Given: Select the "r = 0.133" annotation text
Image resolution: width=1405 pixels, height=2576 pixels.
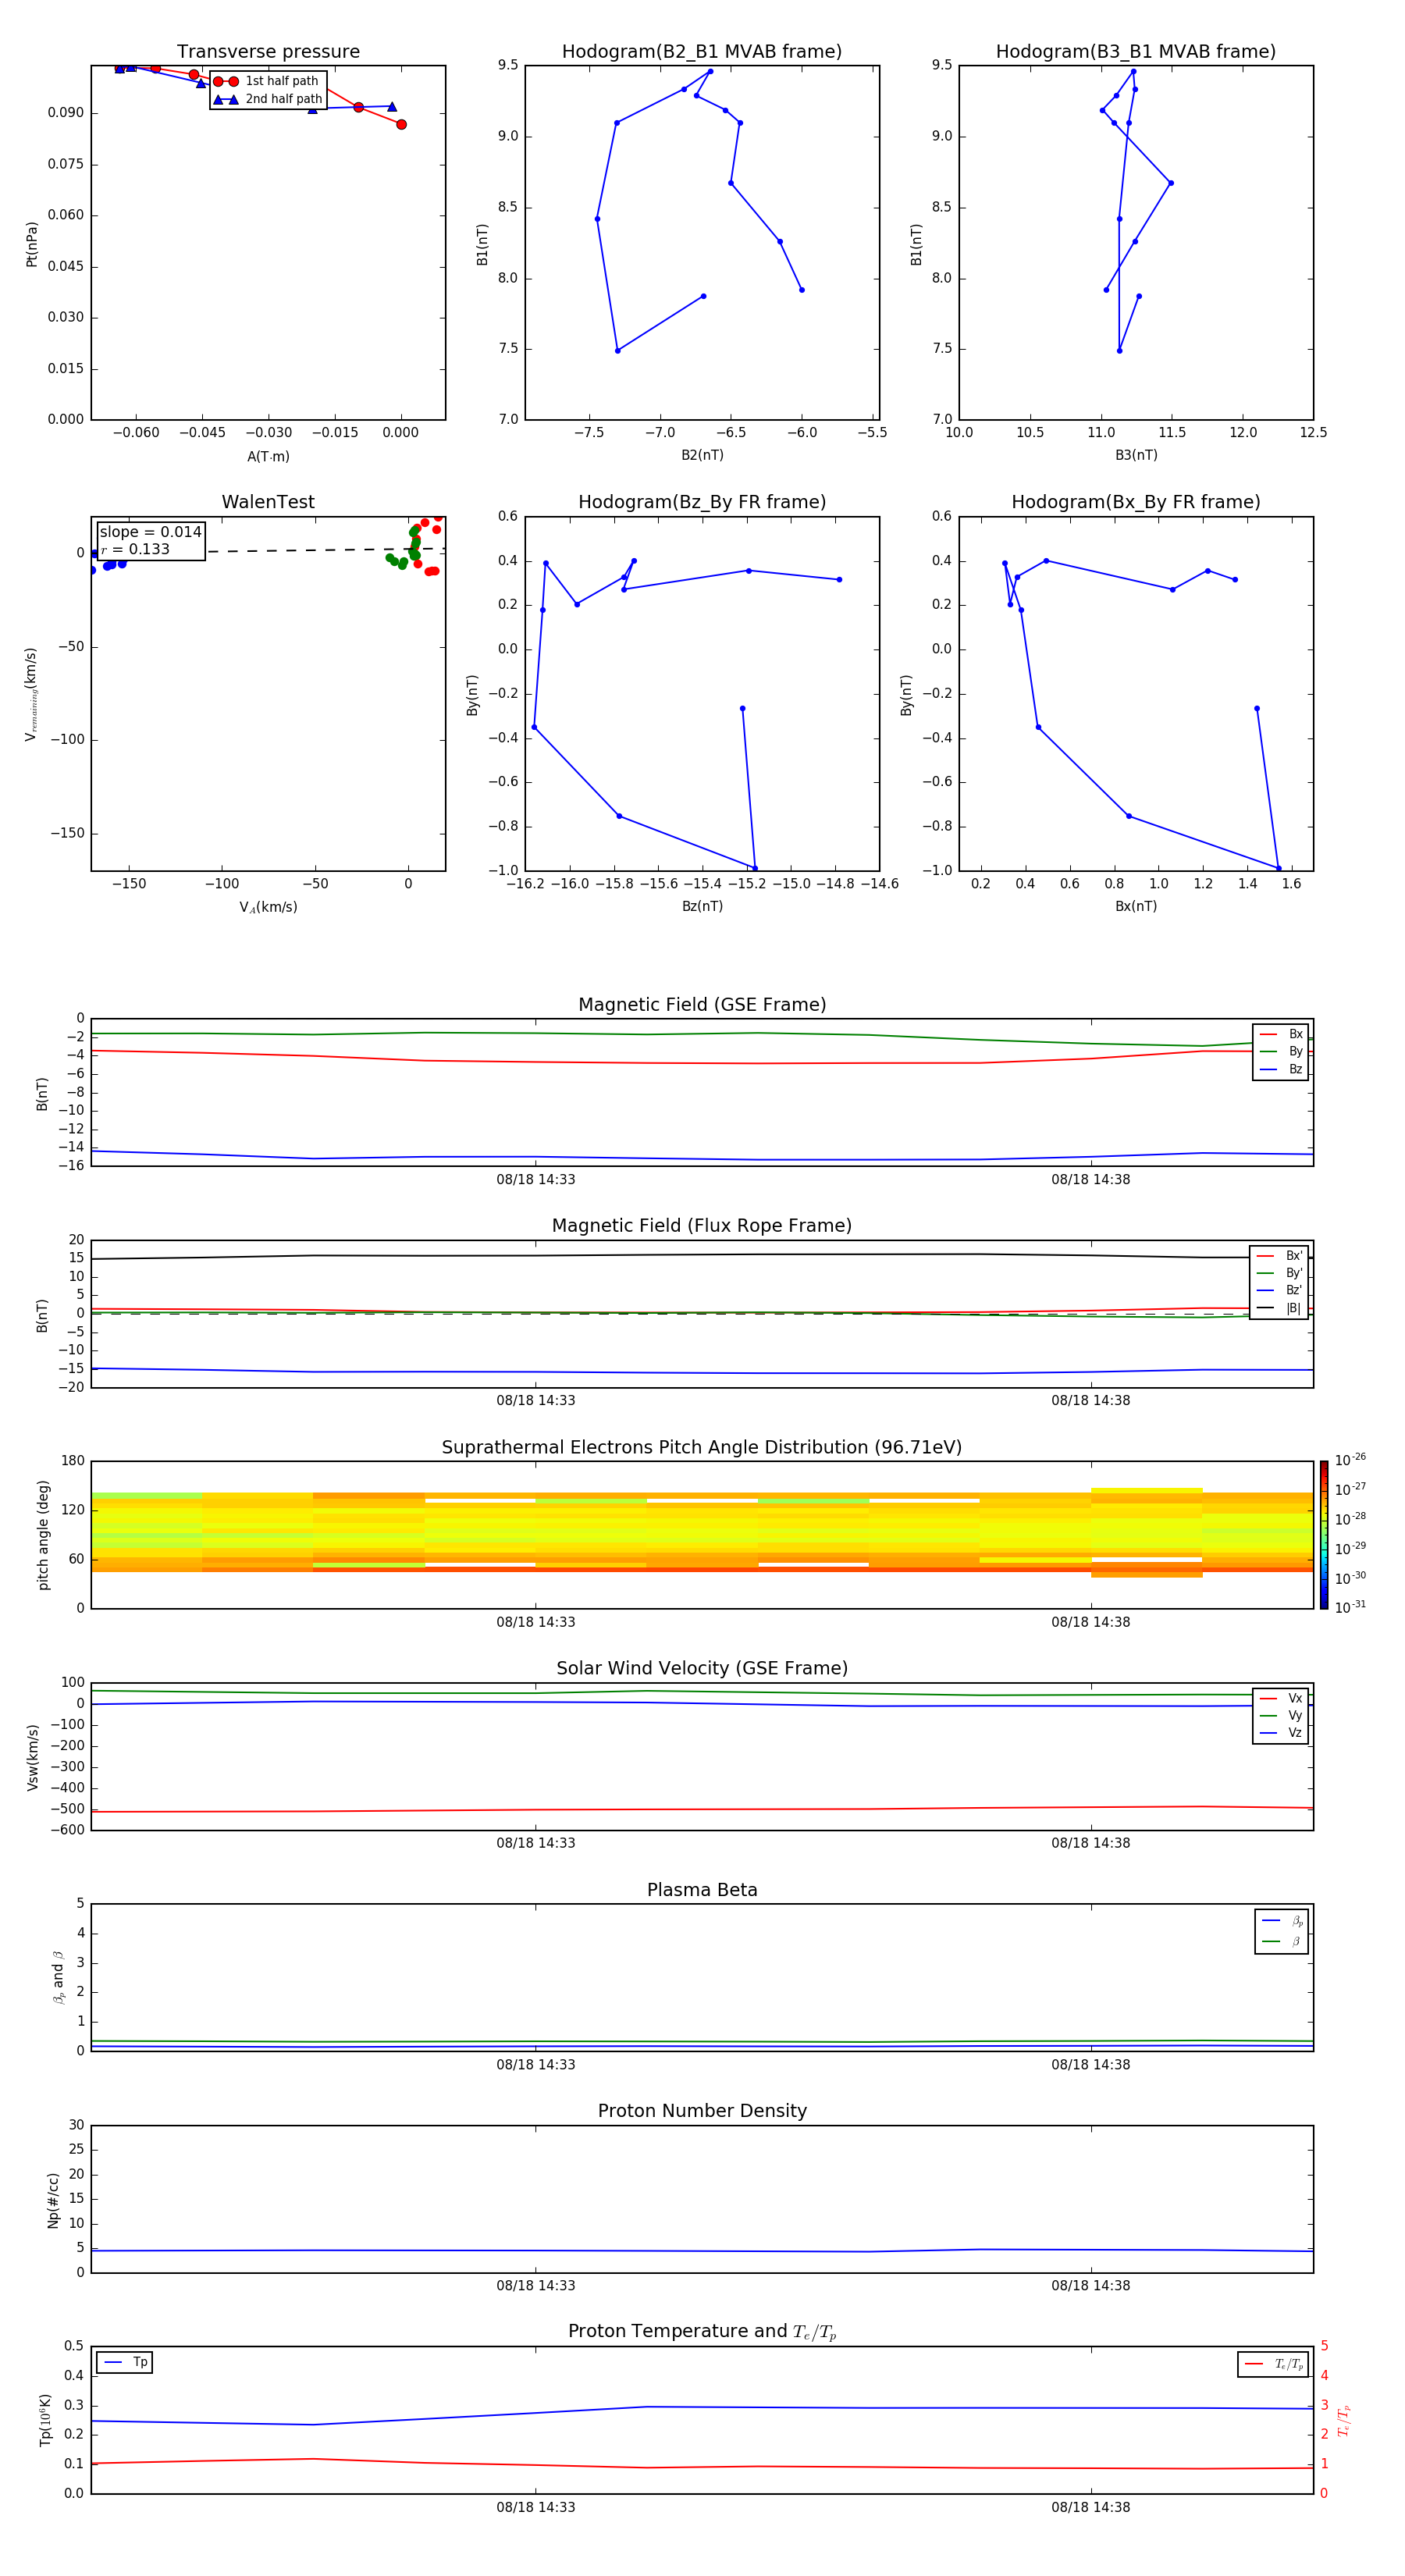Looking at the screenshot, I should [x=135, y=549].
